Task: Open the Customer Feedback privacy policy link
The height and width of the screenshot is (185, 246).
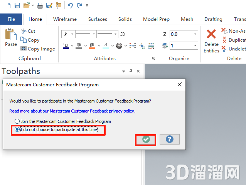Action: point(72,111)
